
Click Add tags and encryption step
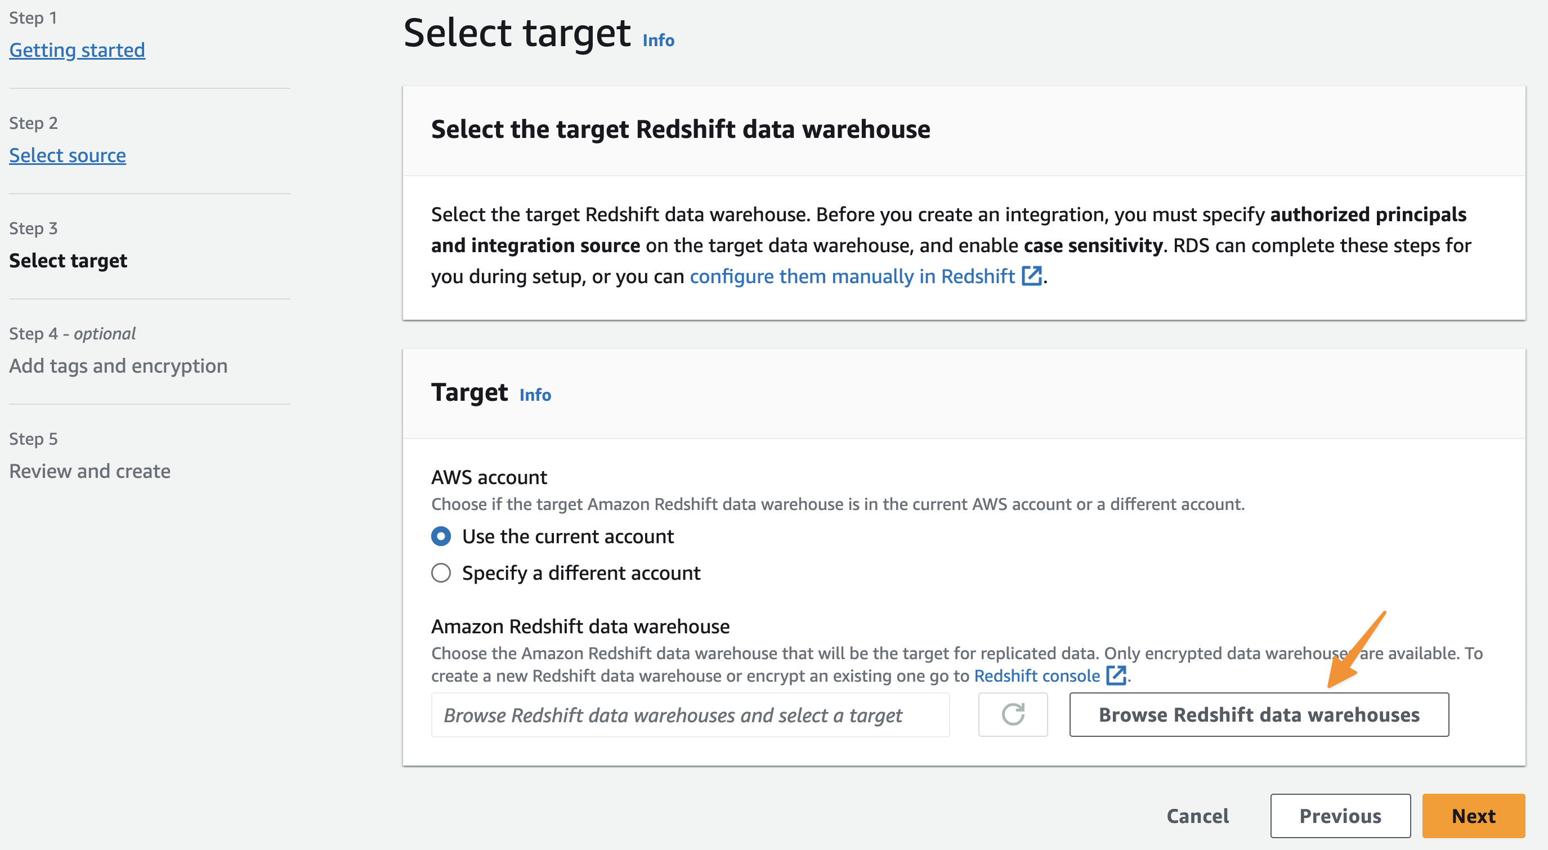[118, 365]
